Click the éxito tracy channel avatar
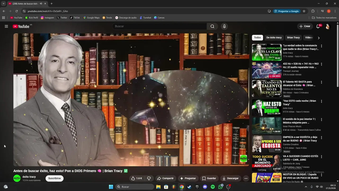Image resolution: width=339 pixels, height=191 pixels. (17, 178)
